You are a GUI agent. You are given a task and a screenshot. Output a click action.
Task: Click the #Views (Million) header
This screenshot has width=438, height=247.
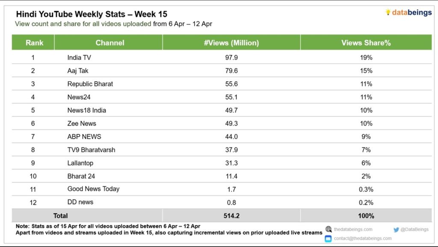231,42
